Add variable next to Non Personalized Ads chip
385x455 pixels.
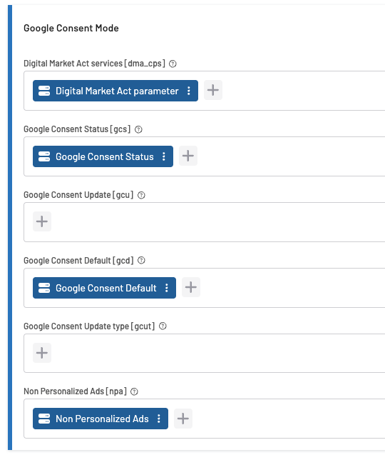coord(183,419)
